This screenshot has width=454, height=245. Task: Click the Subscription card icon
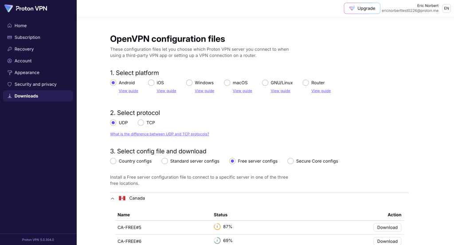coord(10,38)
